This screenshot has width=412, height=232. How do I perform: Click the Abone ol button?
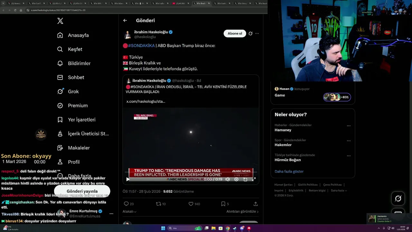click(x=235, y=34)
